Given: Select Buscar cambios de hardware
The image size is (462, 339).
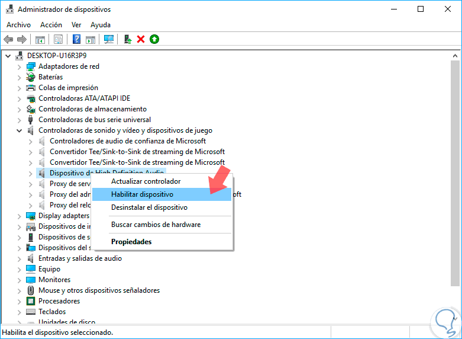Looking at the screenshot, I should tap(161, 225).
